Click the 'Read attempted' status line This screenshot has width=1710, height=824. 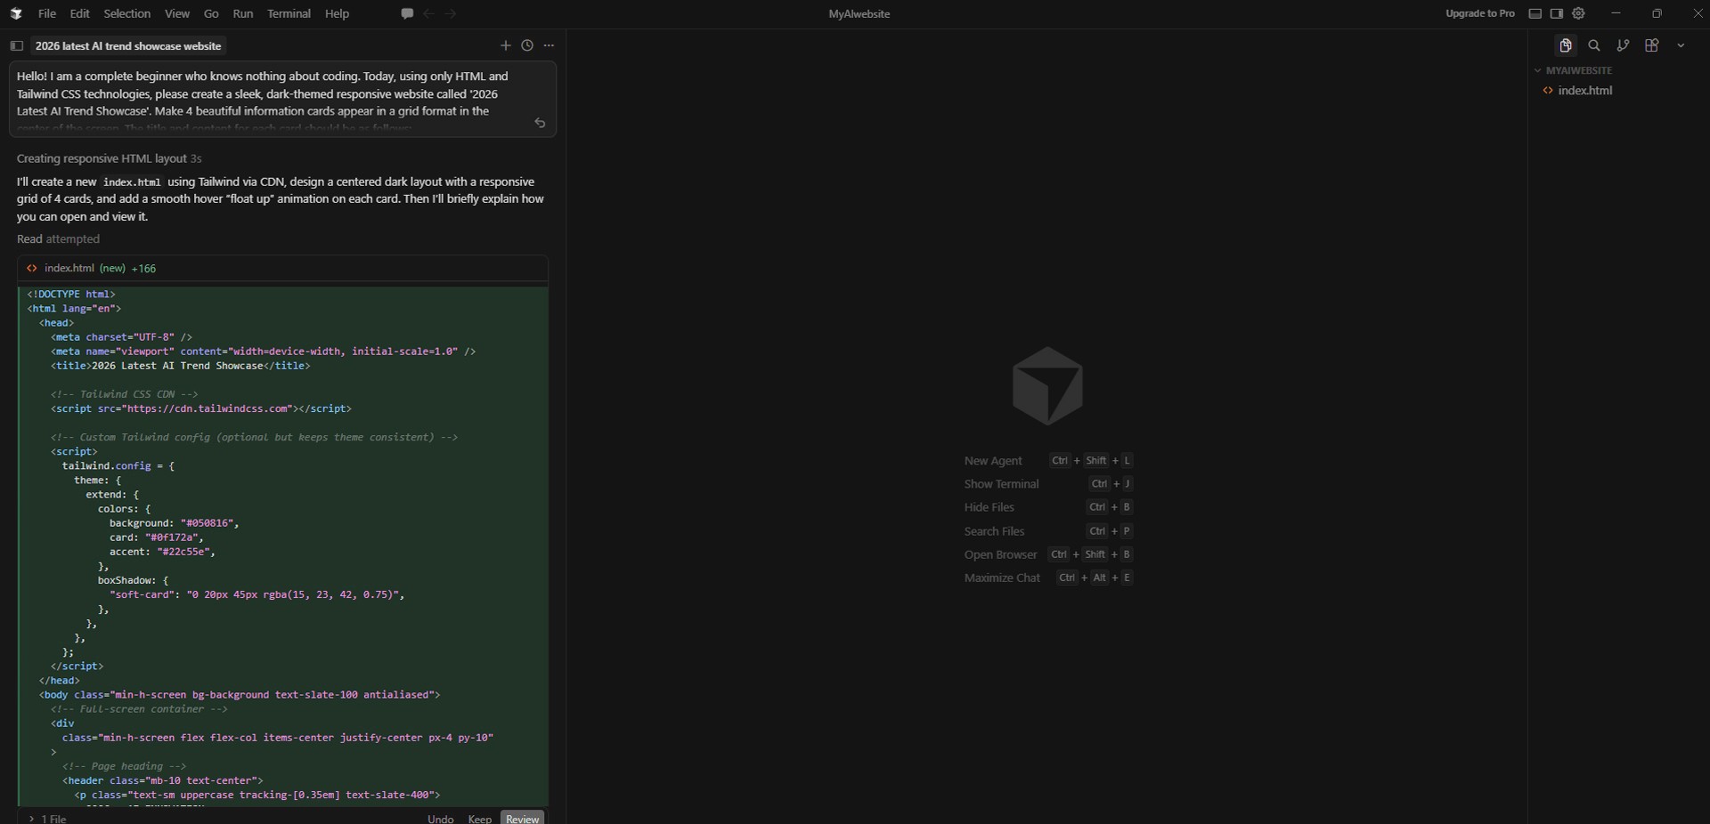pos(58,238)
